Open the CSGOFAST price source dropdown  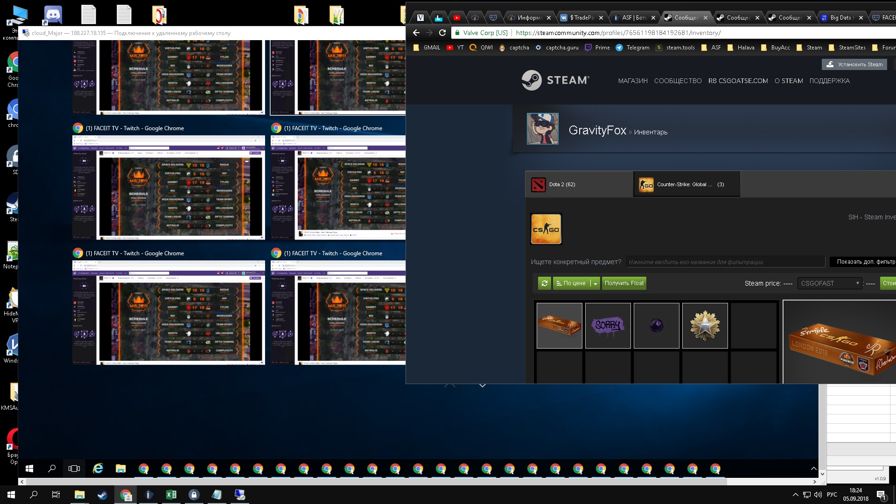click(830, 283)
